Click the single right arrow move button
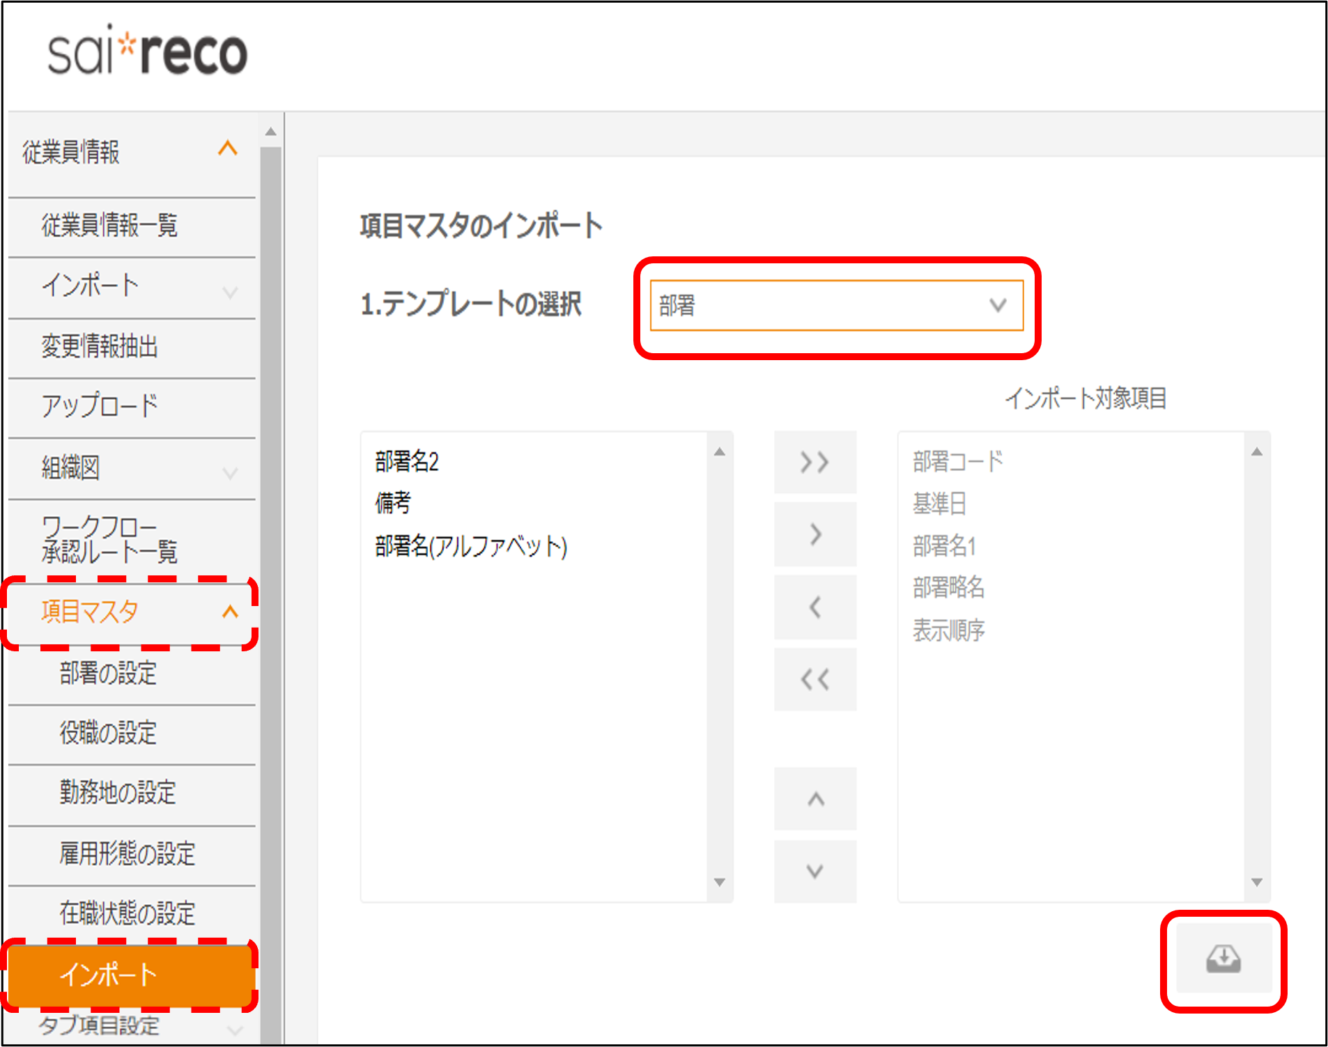 tap(814, 534)
